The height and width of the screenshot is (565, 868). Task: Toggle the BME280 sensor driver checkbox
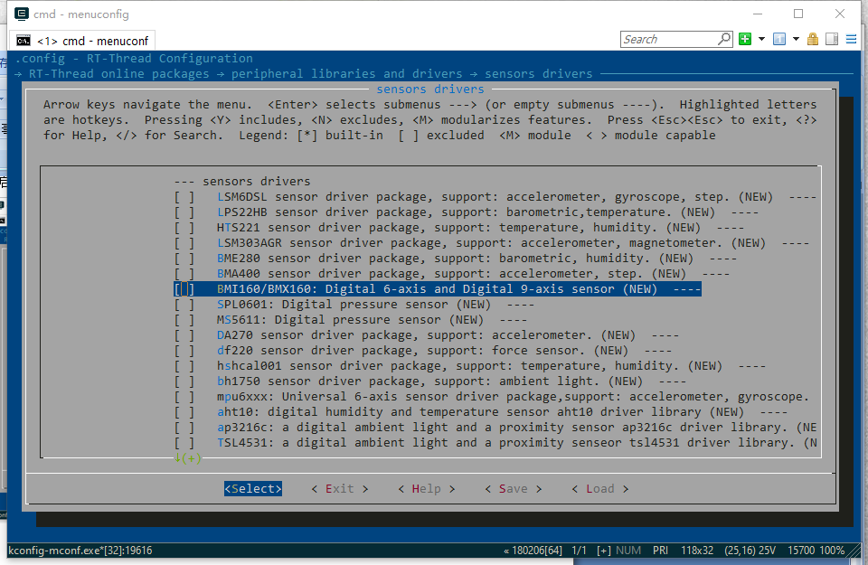pyautogui.click(x=184, y=259)
